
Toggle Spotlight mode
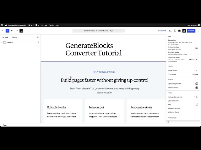(x=183, y=53)
